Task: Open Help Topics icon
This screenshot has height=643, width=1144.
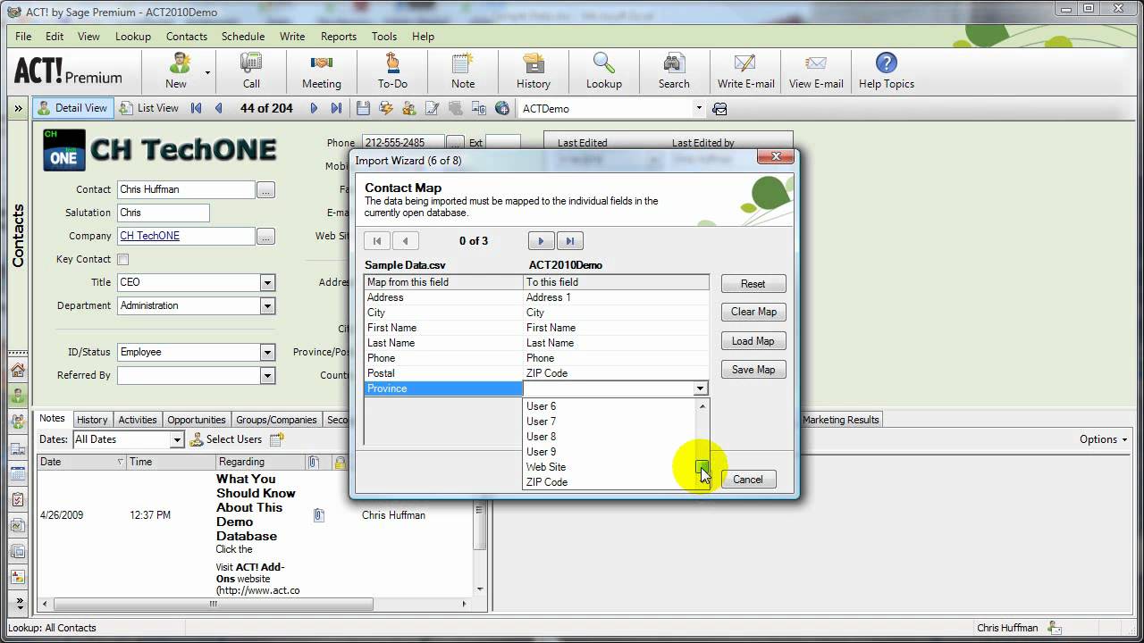Action: pos(886,63)
